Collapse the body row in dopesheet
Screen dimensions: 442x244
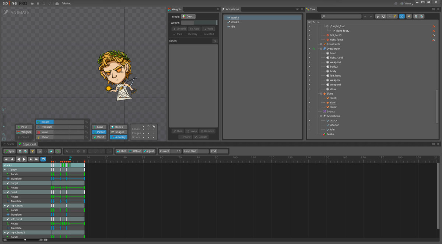(4, 170)
